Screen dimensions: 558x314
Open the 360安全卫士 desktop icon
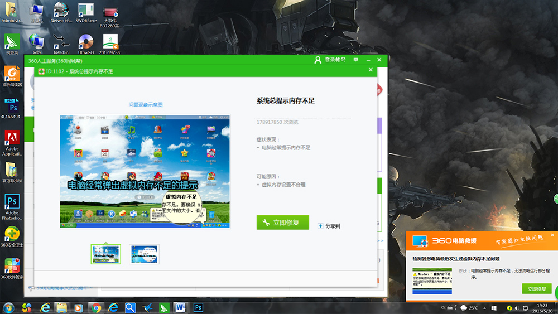[x=12, y=235]
